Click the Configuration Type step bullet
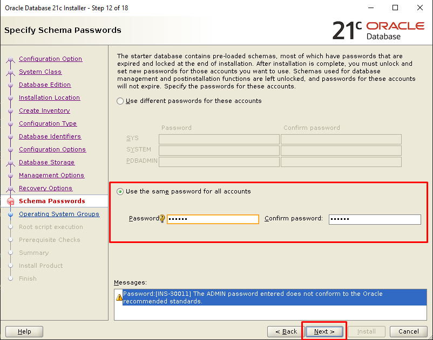The width and height of the screenshot is (433, 340). (10, 124)
